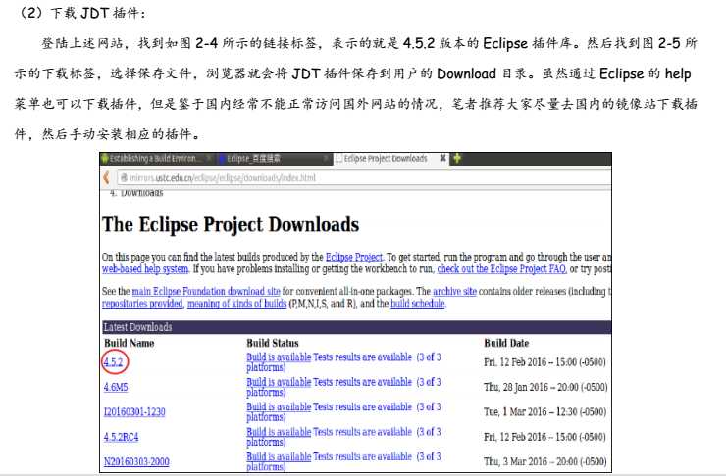
Task: Open Tests results are available for I20160301-1230
Action: 363,407
